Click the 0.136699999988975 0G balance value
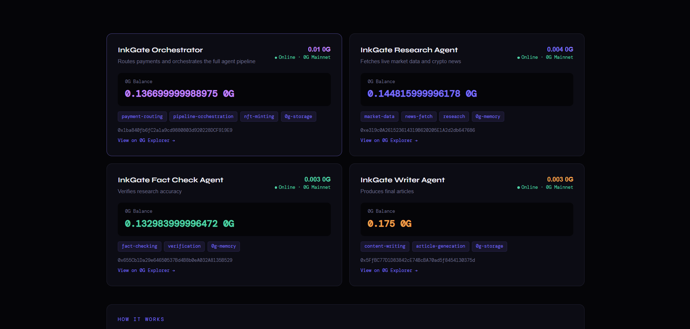Viewport: 690px width, 329px height. click(x=180, y=94)
